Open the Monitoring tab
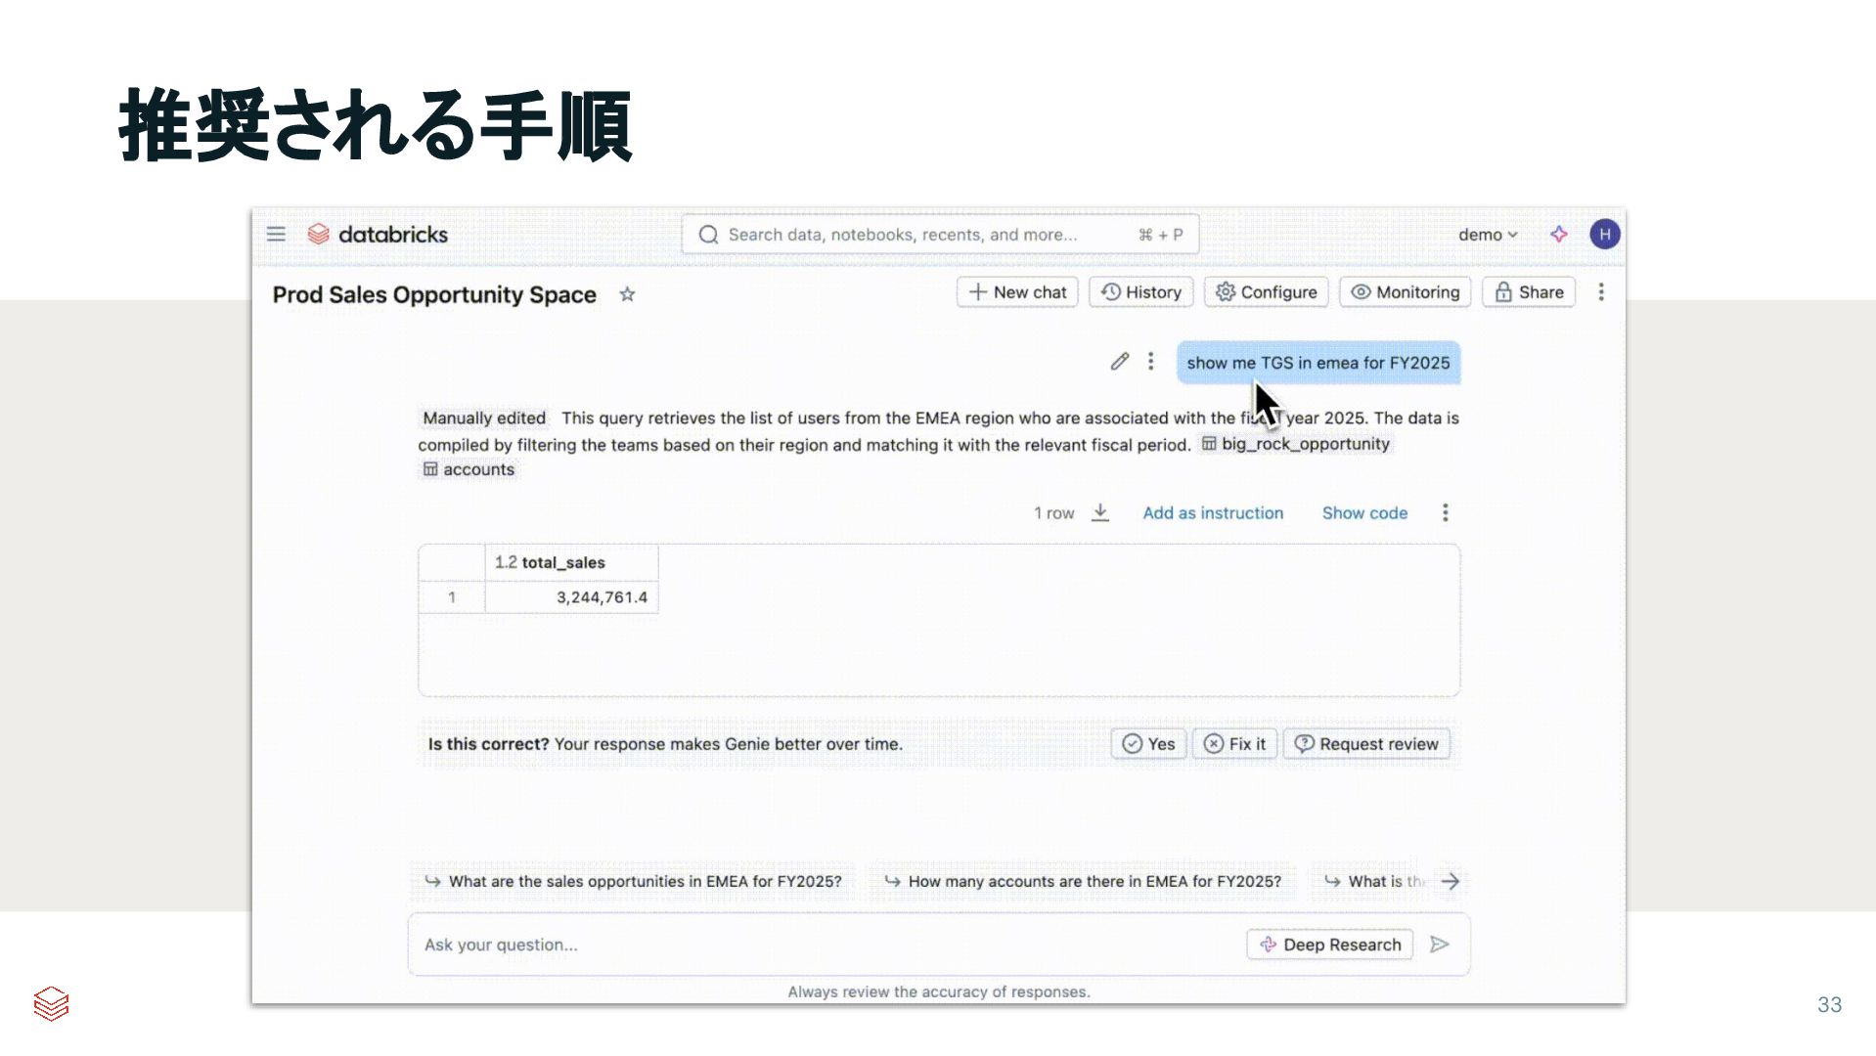The image size is (1876, 1056). point(1406,292)
